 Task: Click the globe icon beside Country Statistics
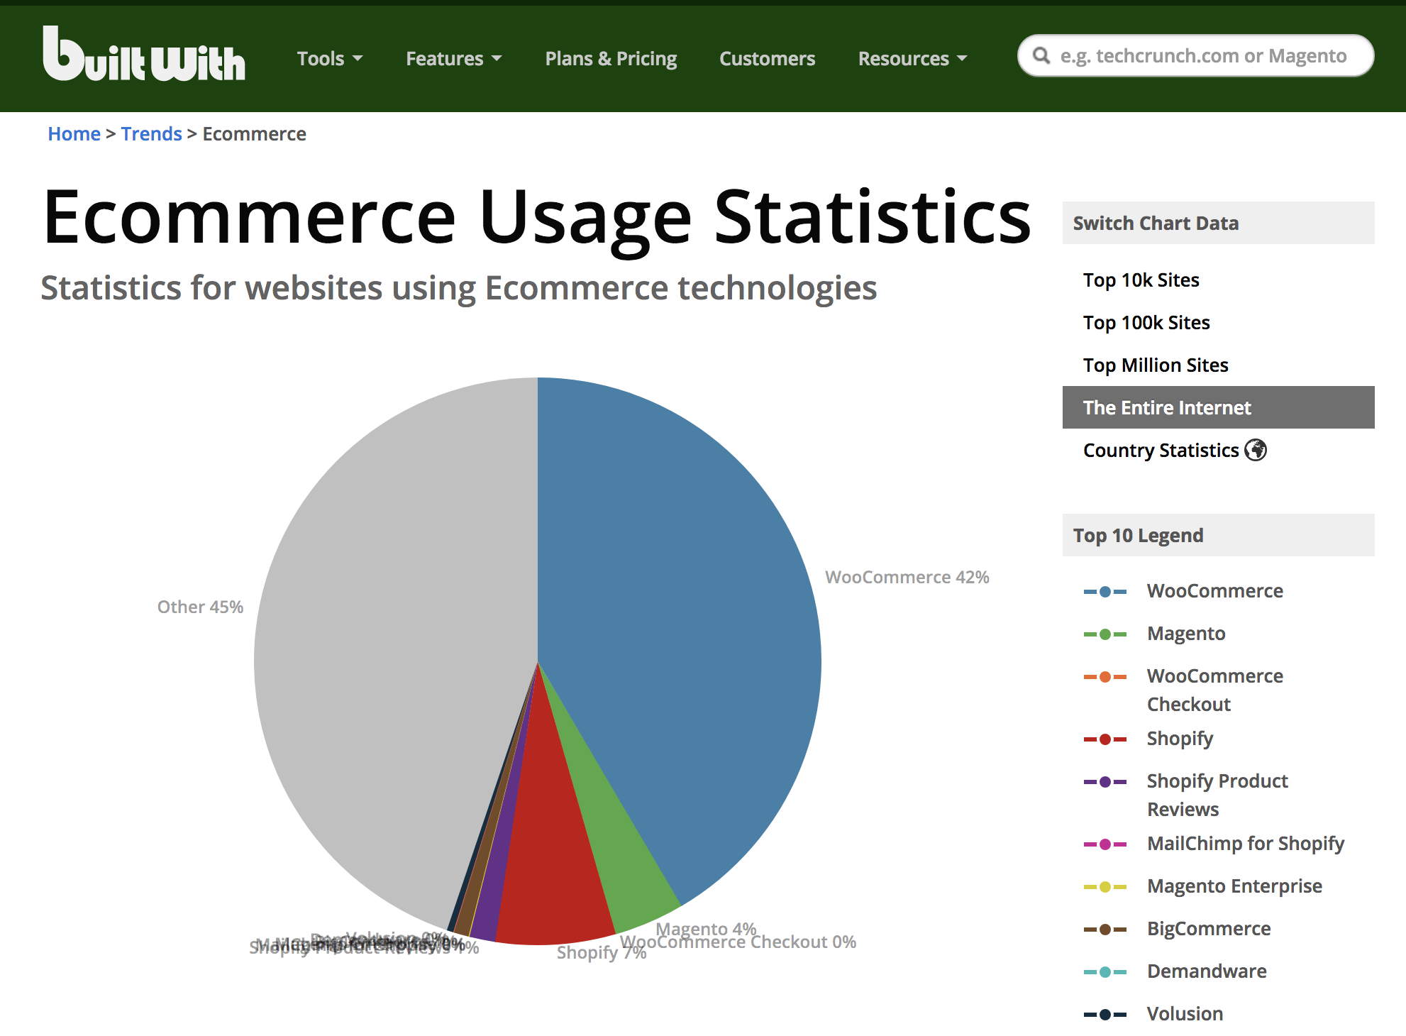click(x=1256, y=450)
